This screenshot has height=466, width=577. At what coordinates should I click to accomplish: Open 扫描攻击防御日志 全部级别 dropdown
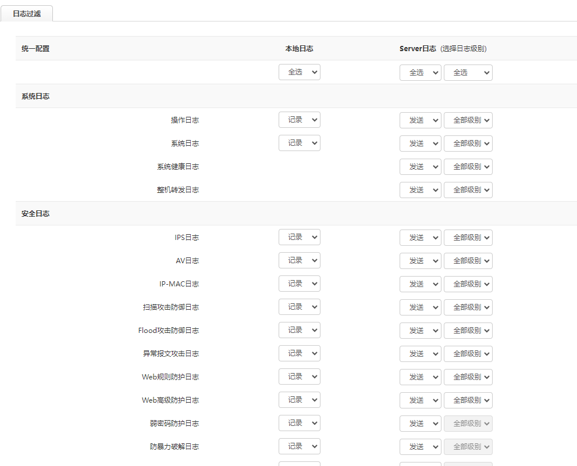coord(468,307)
